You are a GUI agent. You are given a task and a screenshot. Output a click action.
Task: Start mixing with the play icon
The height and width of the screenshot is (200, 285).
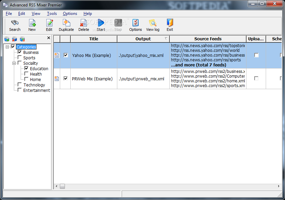[x=101, y=23]
